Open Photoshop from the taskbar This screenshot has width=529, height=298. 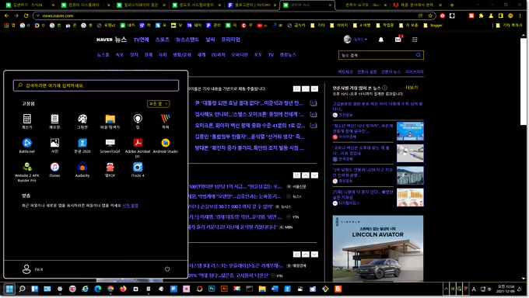(212, 289)
